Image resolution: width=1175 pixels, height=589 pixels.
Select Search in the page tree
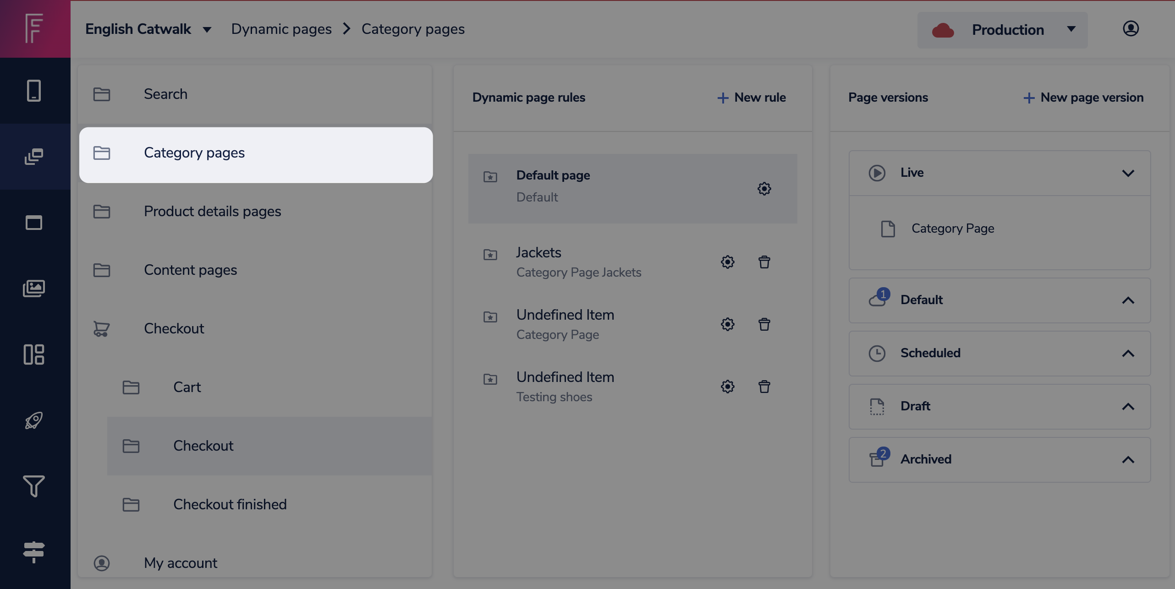click(256, 94)
